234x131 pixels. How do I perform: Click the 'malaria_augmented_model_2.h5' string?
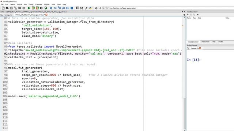pyautogui.click(x=53, y=96)
